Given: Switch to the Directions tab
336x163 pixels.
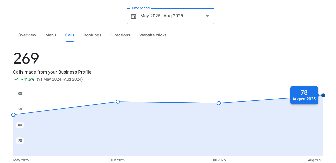Looking at the screenshot, I should pos(120,35).
